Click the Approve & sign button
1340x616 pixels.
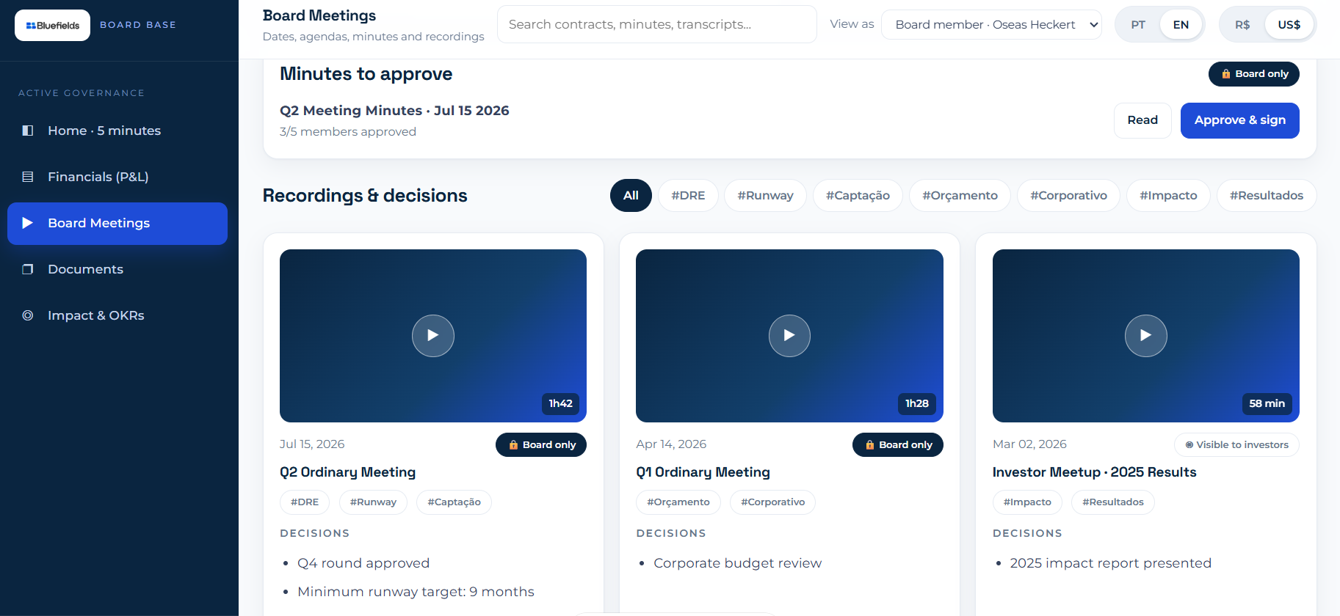click(x=1239, y=120)
